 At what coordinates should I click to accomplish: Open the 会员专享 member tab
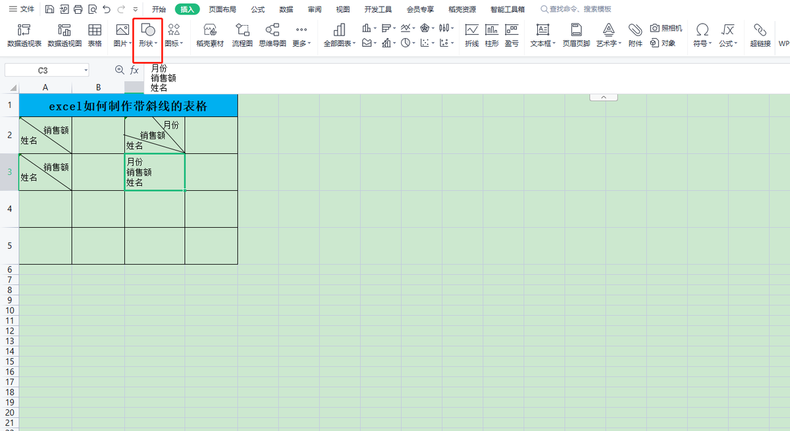[420, 9]
